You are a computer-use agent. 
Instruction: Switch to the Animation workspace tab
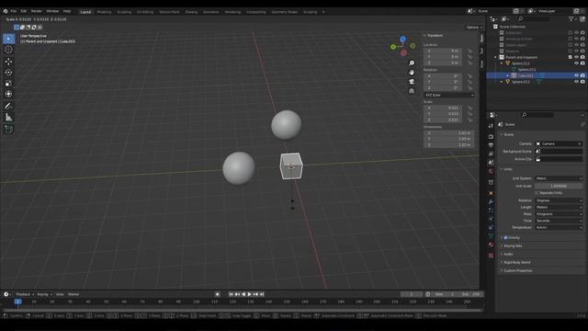(x=210, y=12)
